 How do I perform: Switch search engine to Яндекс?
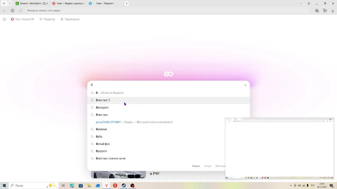196,166
